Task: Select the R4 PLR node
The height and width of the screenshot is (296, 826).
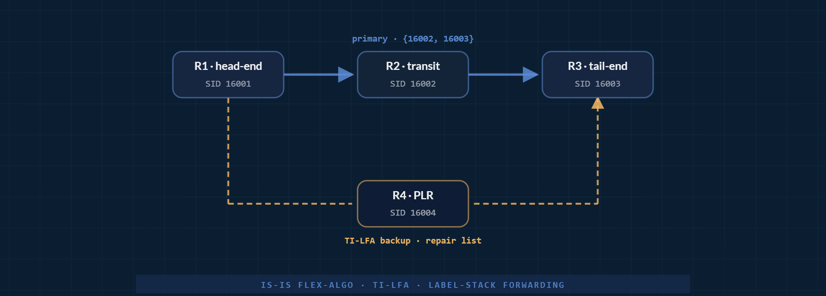Action: (x=413, y=204)
